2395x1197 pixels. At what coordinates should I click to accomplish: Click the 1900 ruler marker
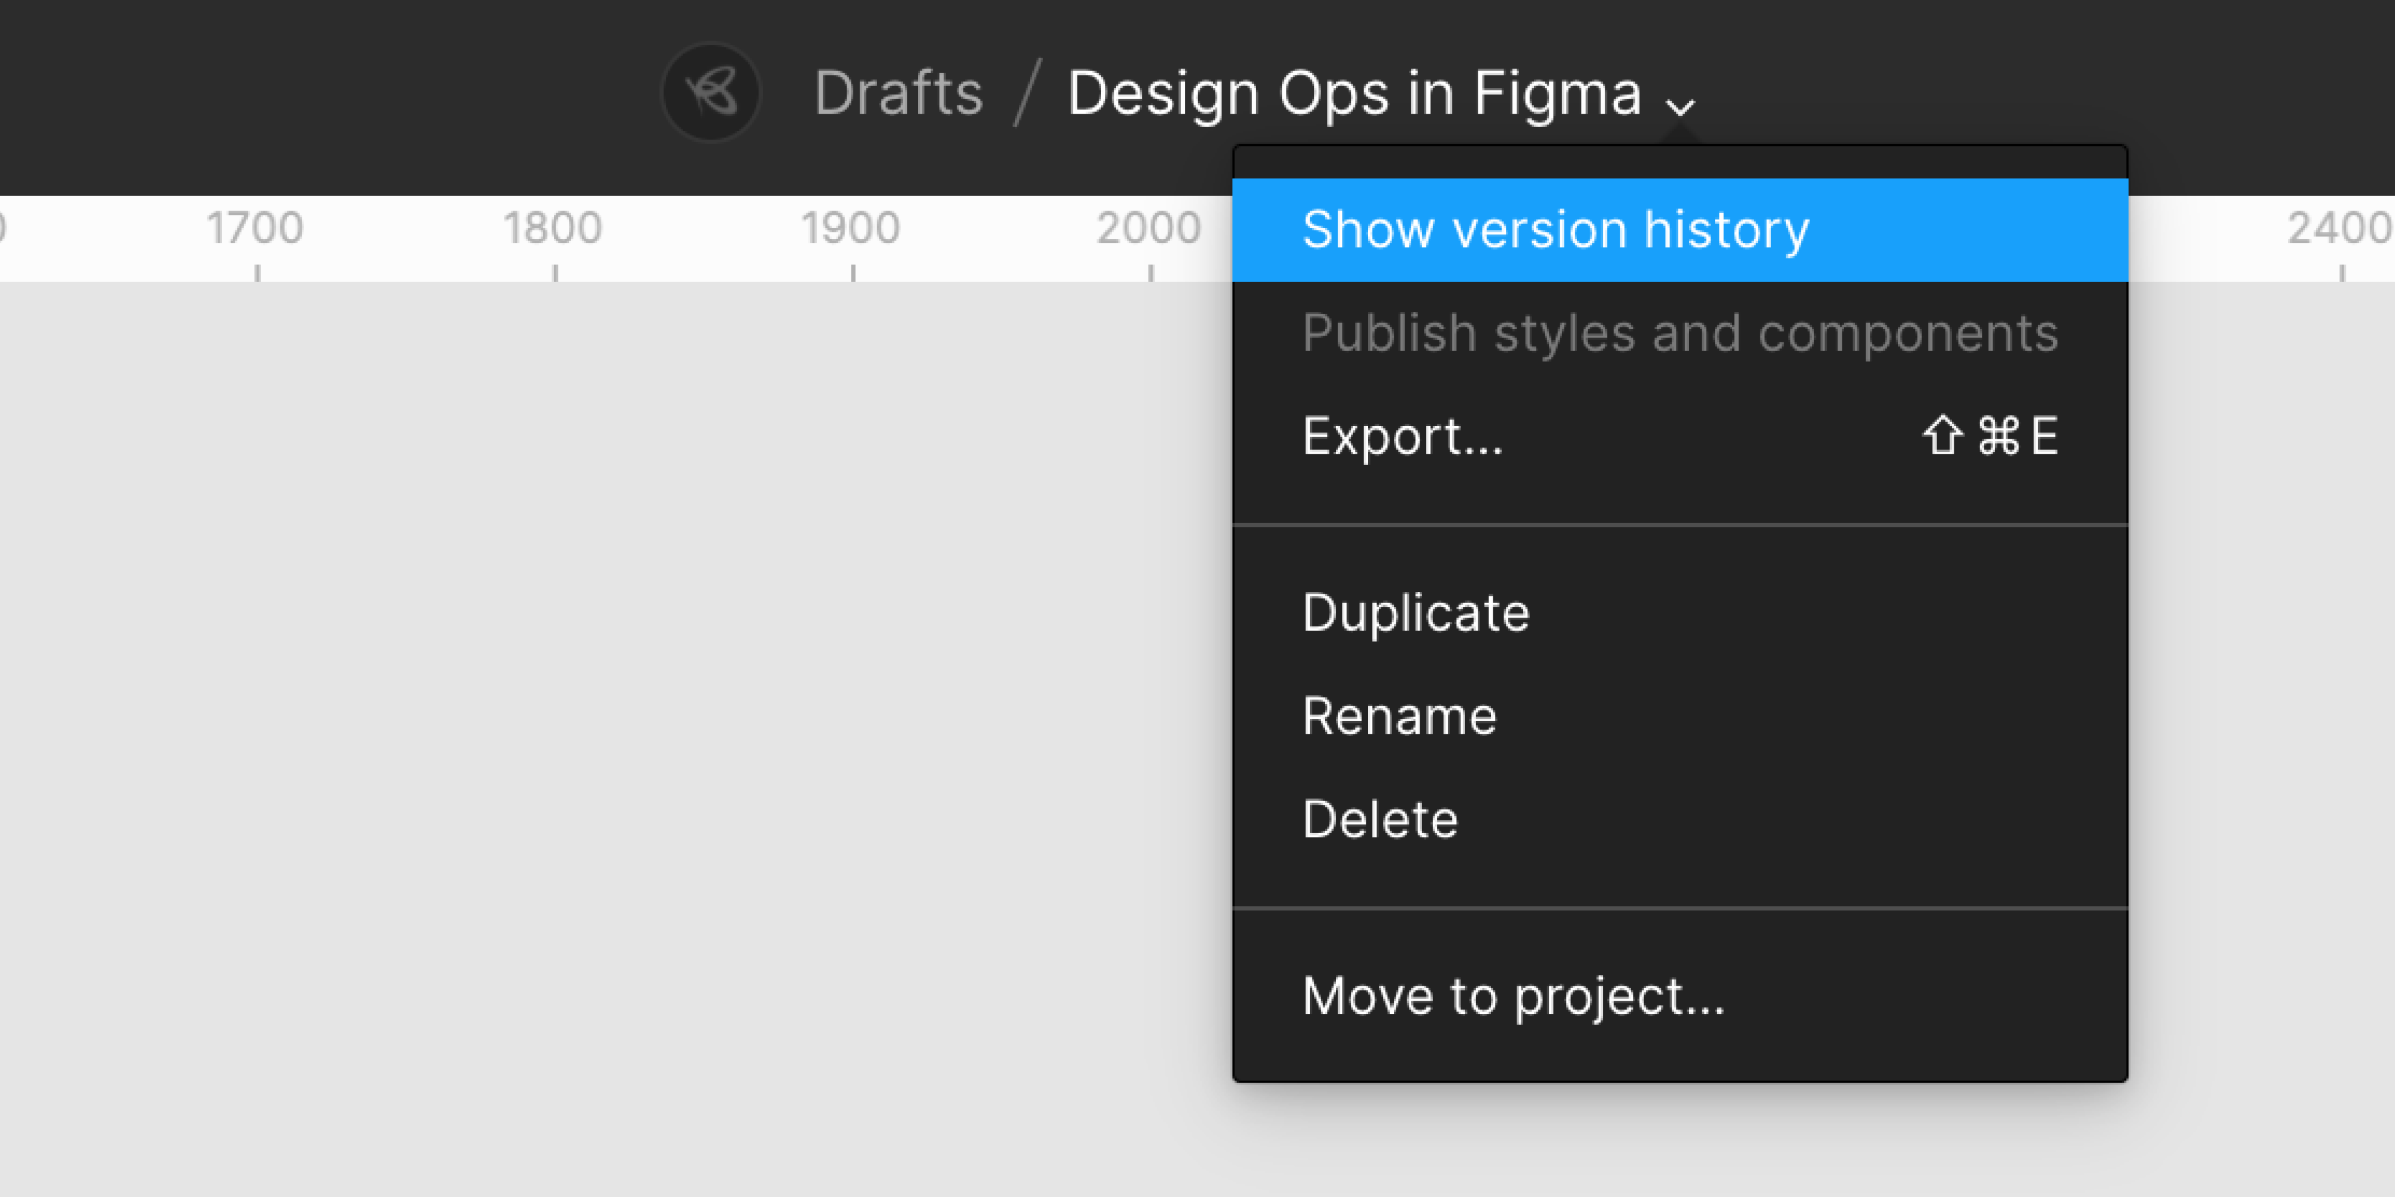click(x=851, y=229)
